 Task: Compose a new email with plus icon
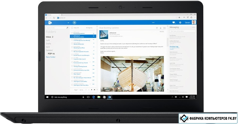point(74,23)
